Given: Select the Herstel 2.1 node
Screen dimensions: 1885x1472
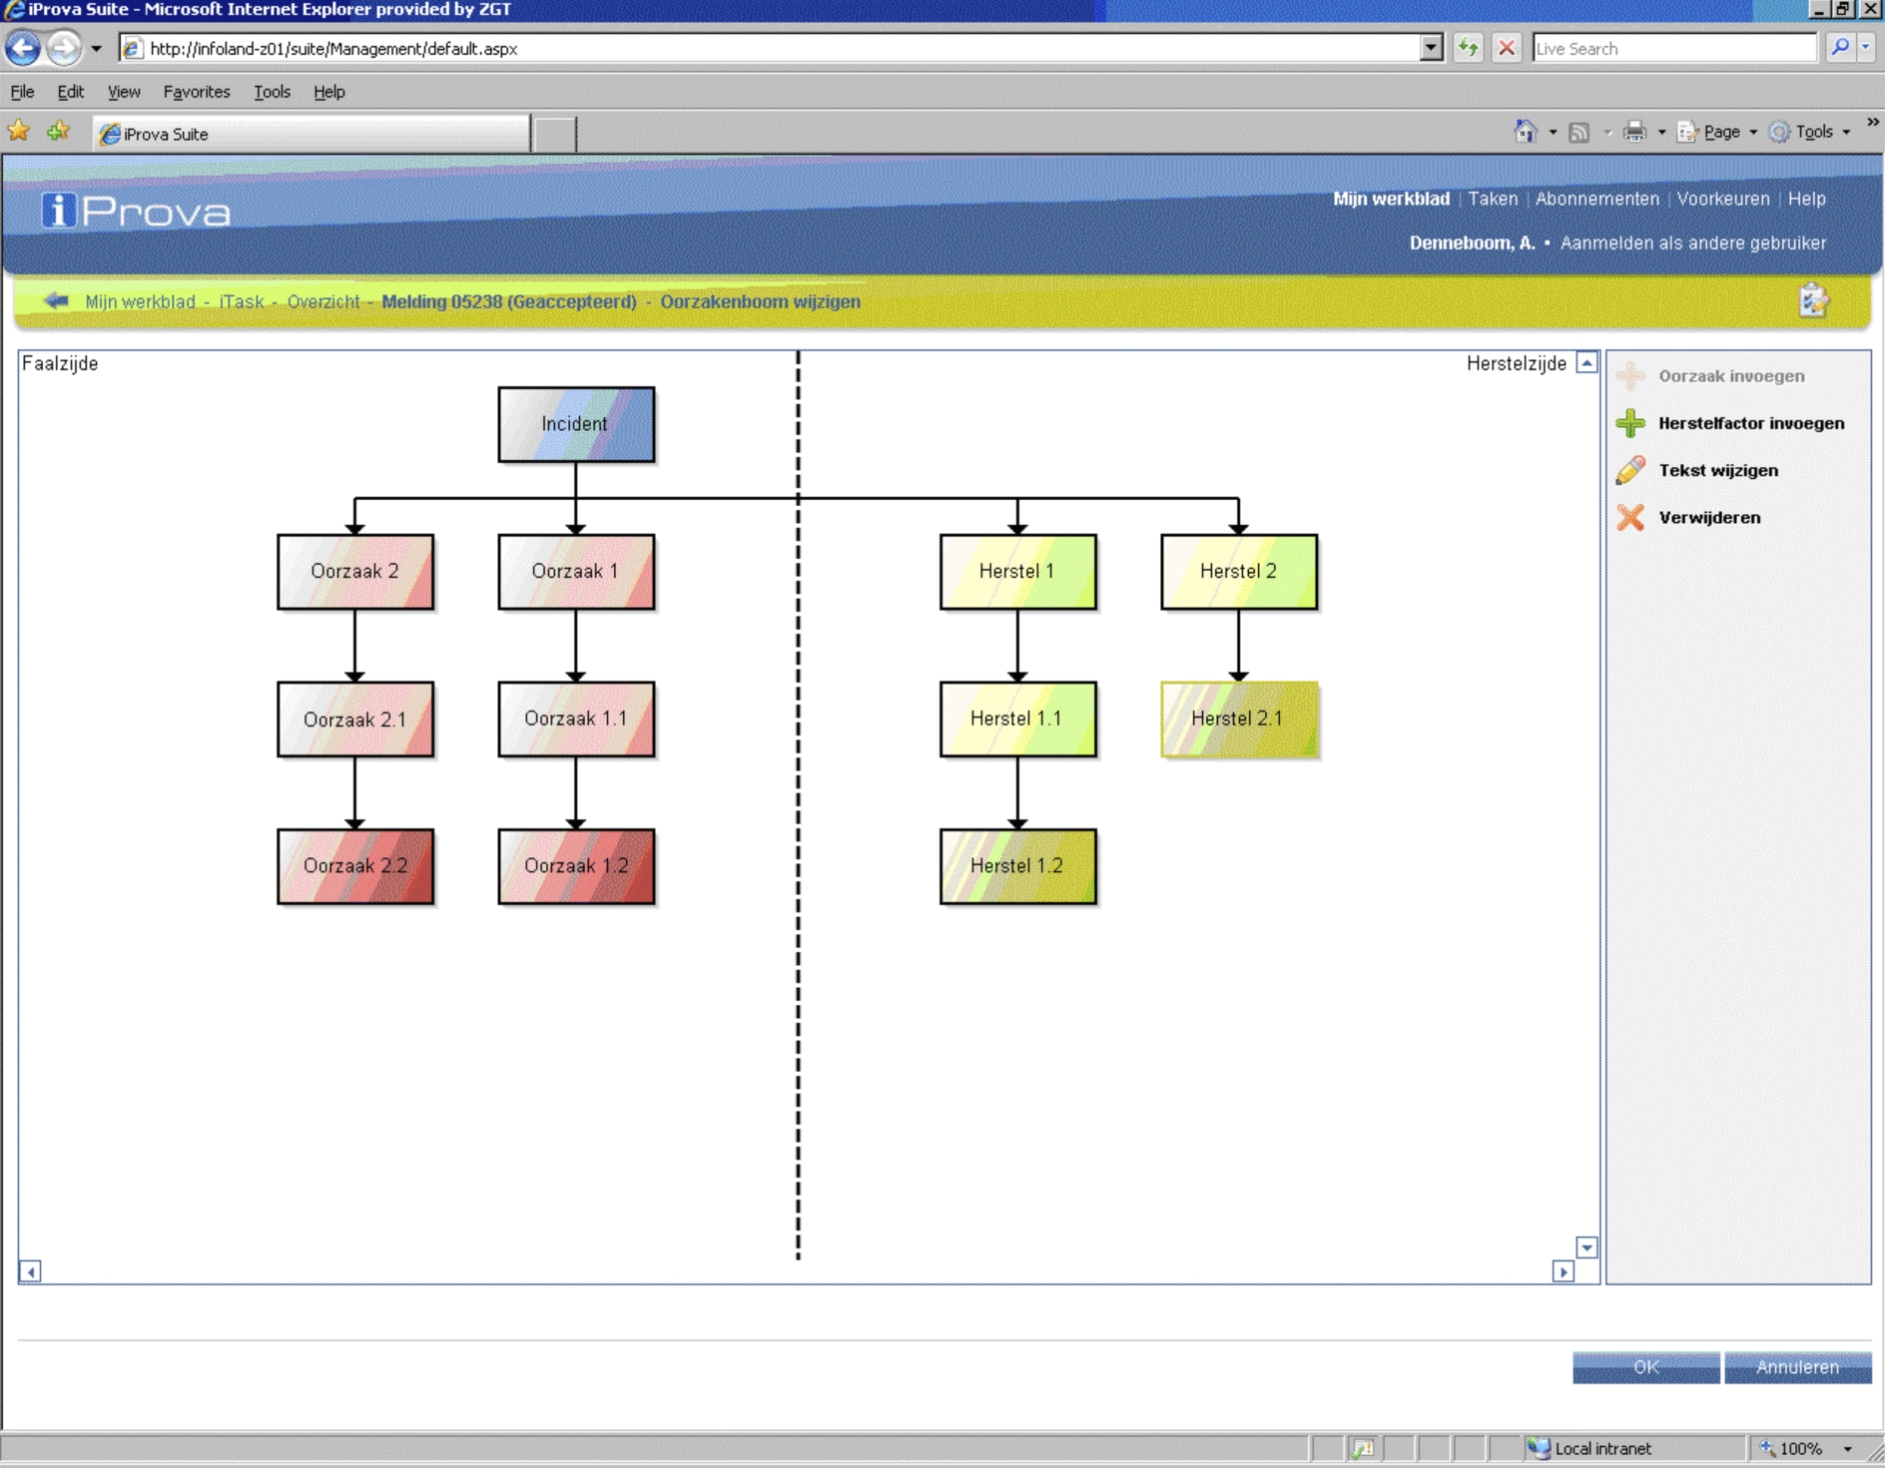Looking at the screenshot, I should coord(1238,719).
